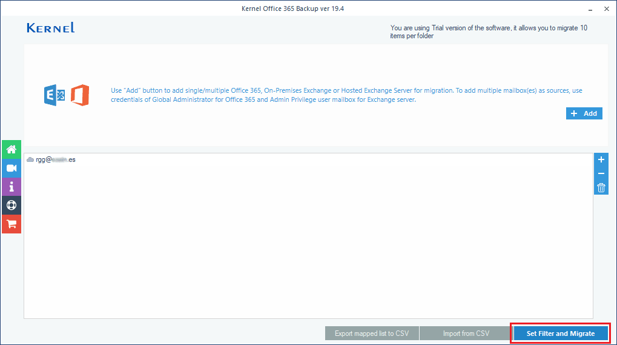Click the blue Add button

coord(584,113)
